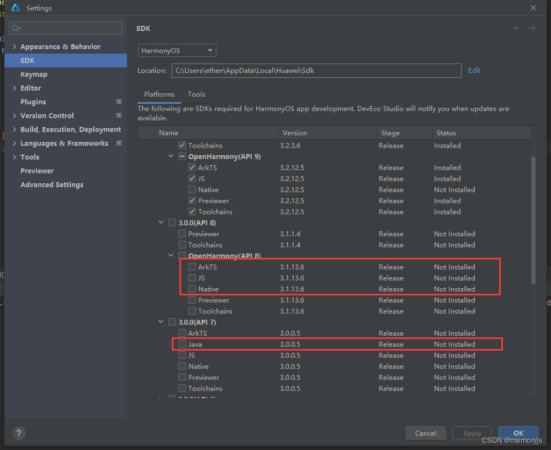Screen dimensions: 551x450
Task: Click the Edit link next to Location
Action: [x=474, y=70]
